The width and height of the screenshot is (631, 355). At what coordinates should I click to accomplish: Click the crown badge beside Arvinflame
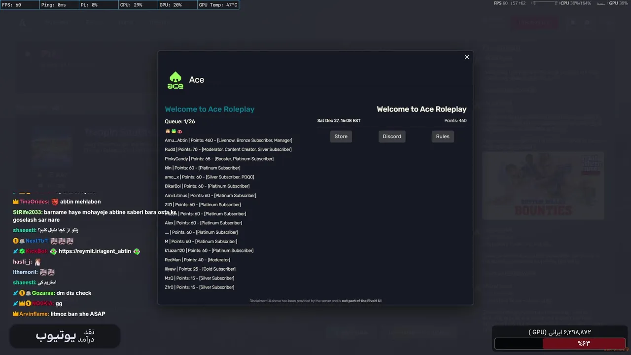[16, 314]
